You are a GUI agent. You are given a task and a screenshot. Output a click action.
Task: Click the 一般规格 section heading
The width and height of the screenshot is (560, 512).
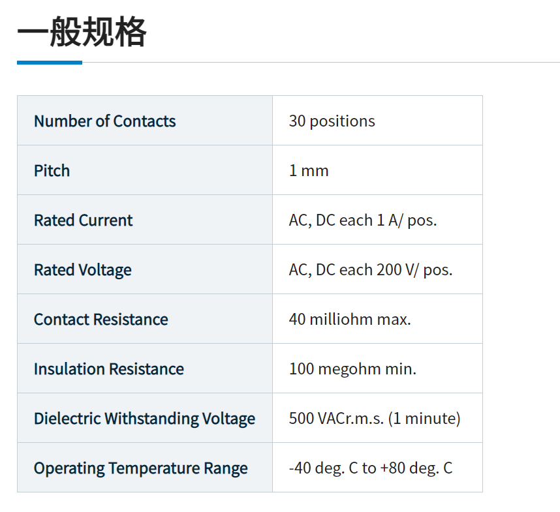pos(82,32)
